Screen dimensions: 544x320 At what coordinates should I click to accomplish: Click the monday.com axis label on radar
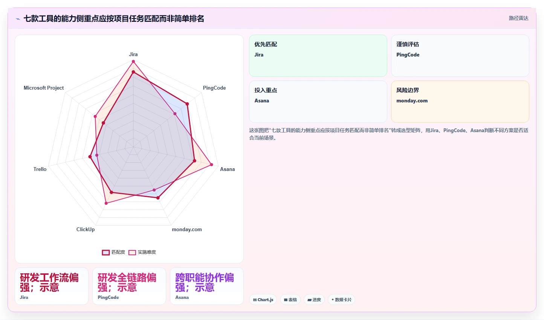[x=187, y=229]
